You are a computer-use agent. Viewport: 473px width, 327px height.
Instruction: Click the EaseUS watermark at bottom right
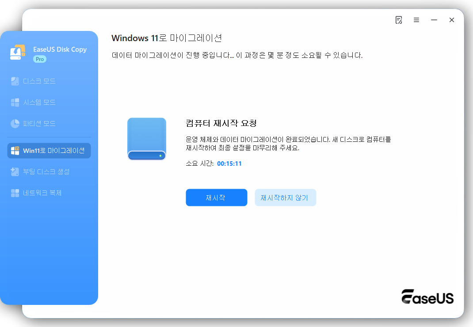pyautogui.click(x=427, y=297)
